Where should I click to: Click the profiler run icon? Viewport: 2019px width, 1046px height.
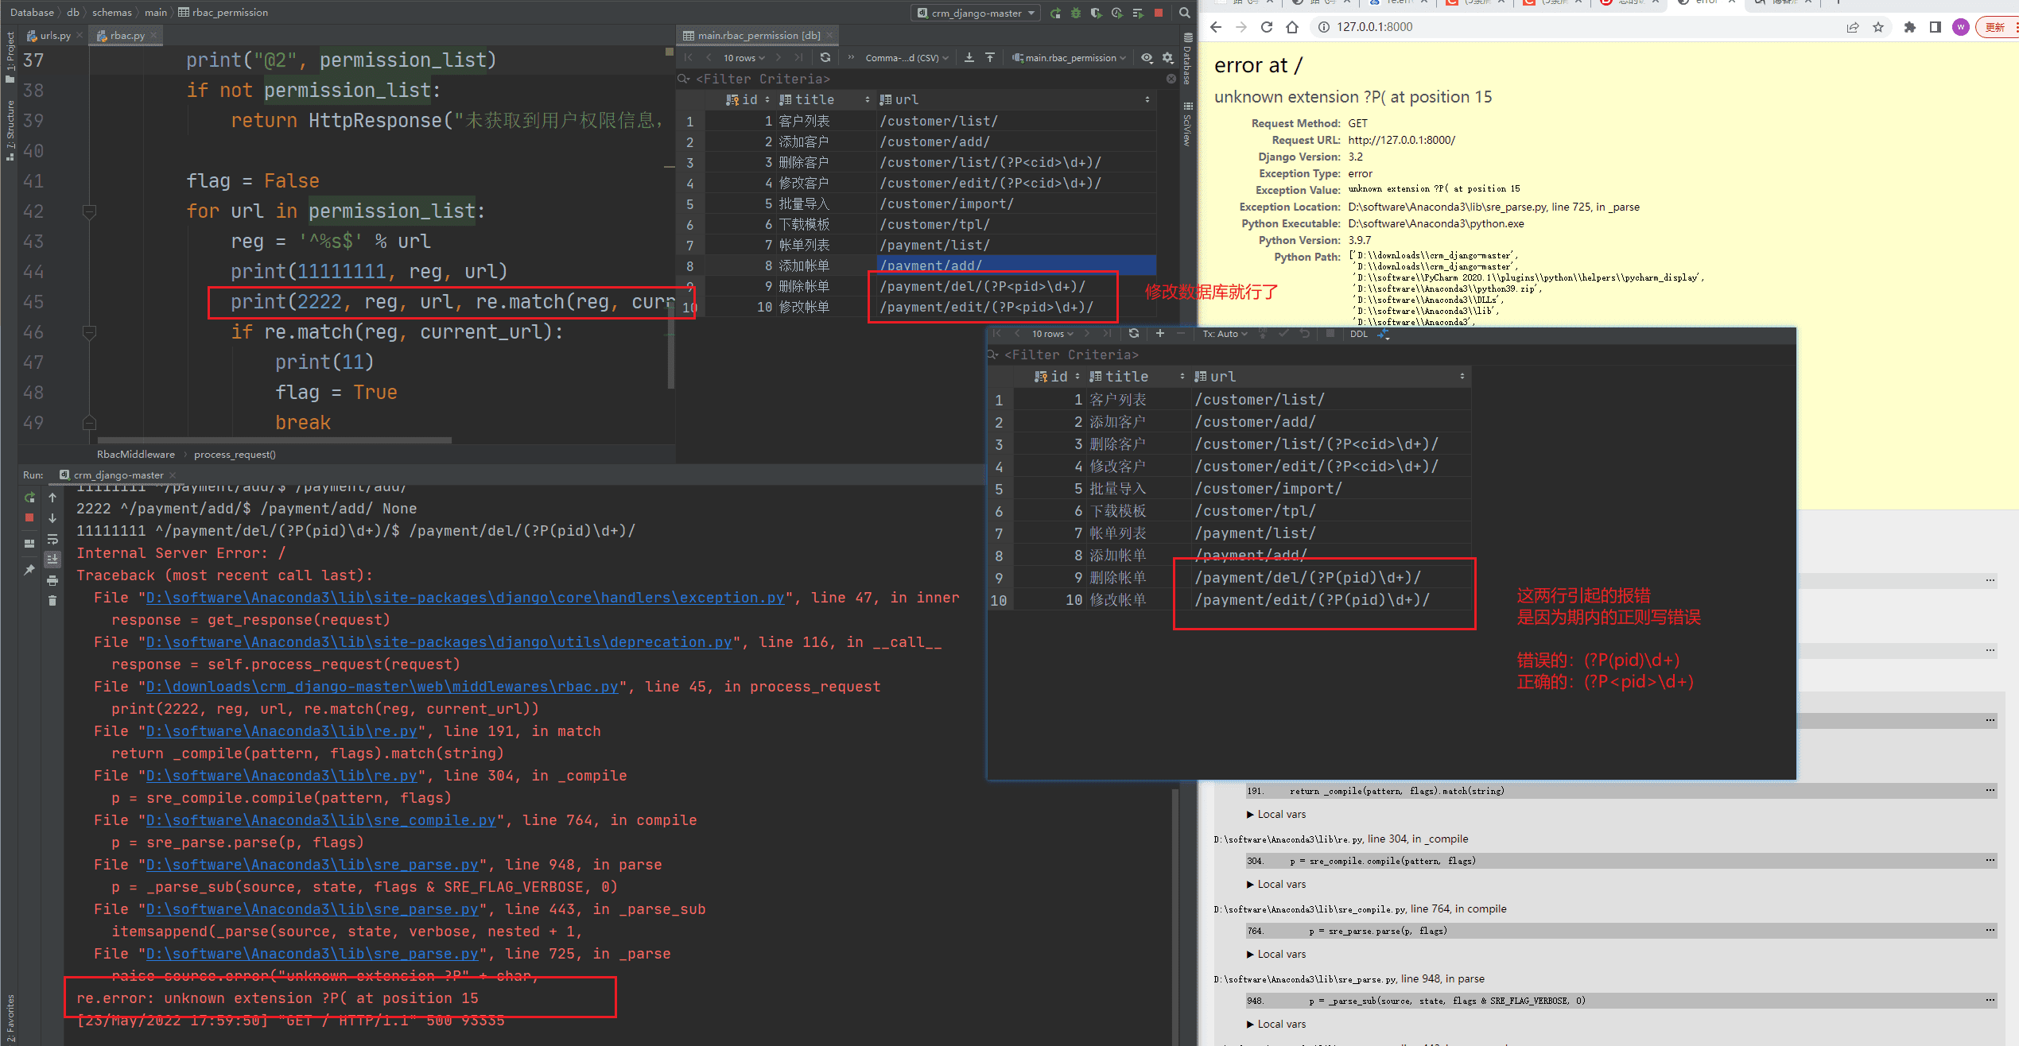pyautogui.click(x=1117, y=13)
